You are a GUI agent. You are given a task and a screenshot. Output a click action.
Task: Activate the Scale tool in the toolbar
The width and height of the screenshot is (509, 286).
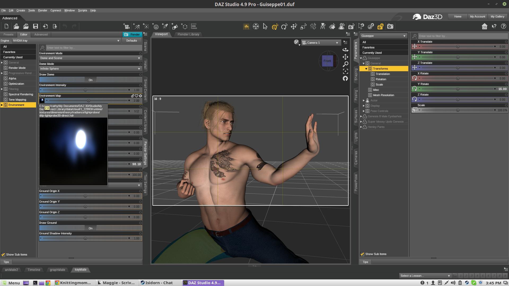303,26
